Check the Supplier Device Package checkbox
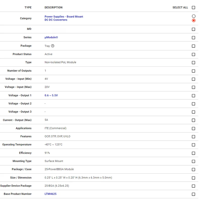201x201 pixels. click(x=193, y=186)
